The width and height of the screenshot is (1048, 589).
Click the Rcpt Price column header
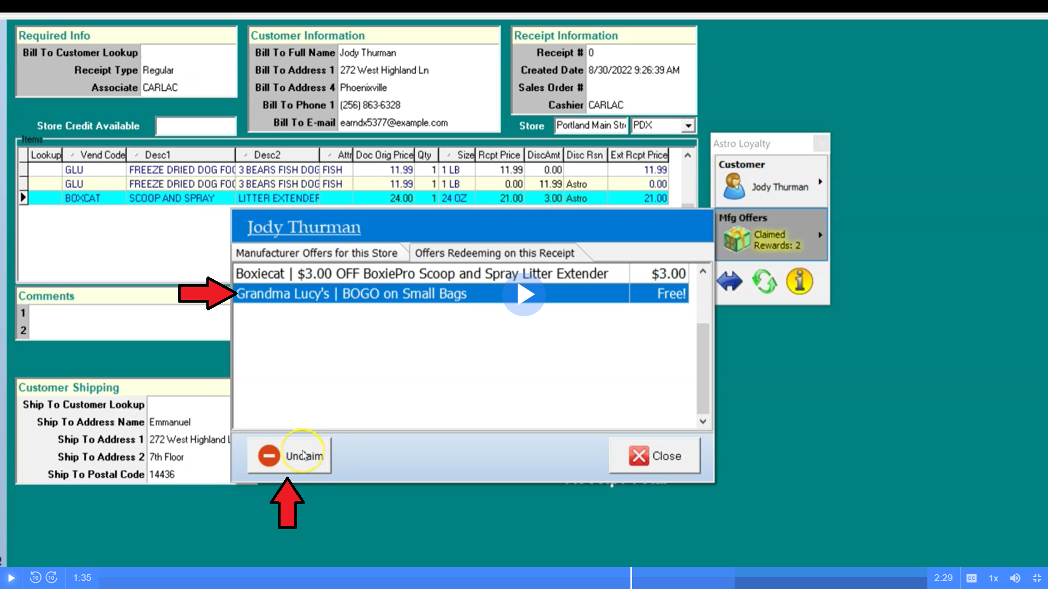pyautogui.click(x=499, y=155)
